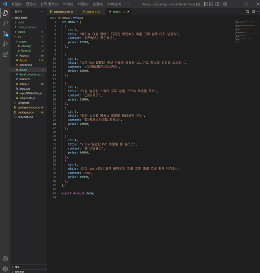Image resolution: width=260 pixels, height=273 pixels.
Task: Open the 파일(F) menu
Action: [x=16, y=4]
